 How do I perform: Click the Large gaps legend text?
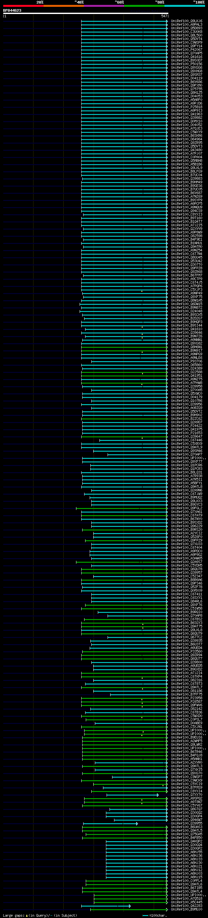tap(40, 915)
